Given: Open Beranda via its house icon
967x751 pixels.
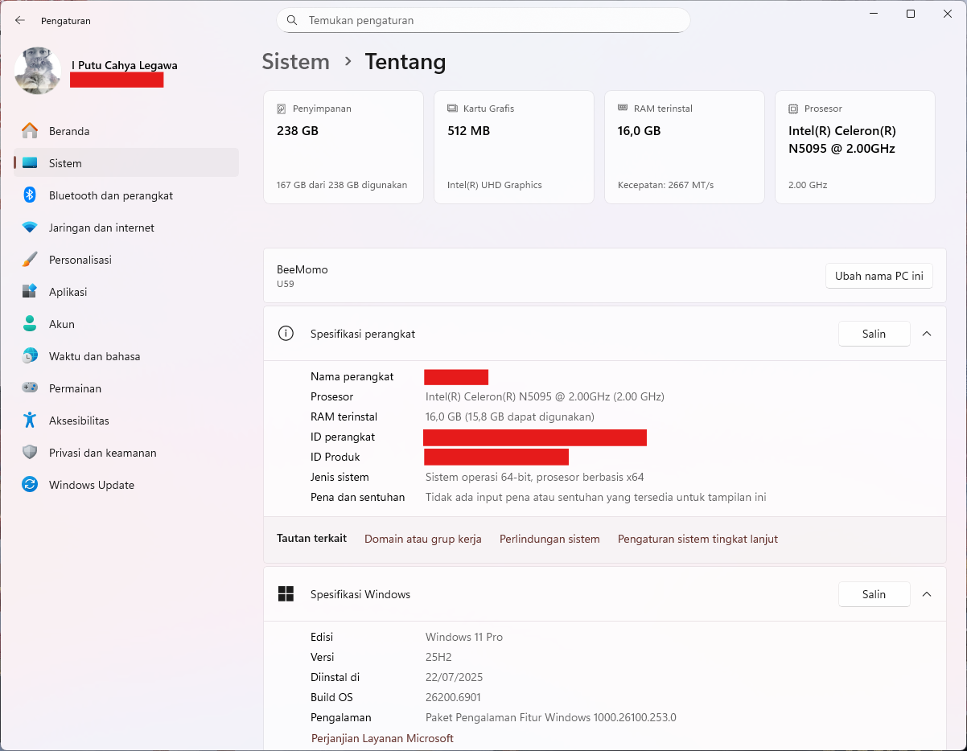Looking at the screenshot, I should (30, 131).
